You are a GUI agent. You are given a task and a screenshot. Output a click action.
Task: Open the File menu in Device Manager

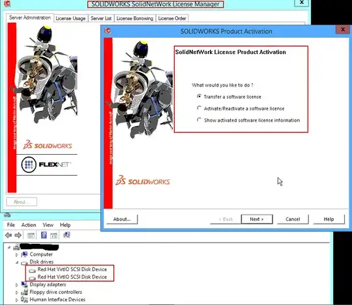click(11, 225)
